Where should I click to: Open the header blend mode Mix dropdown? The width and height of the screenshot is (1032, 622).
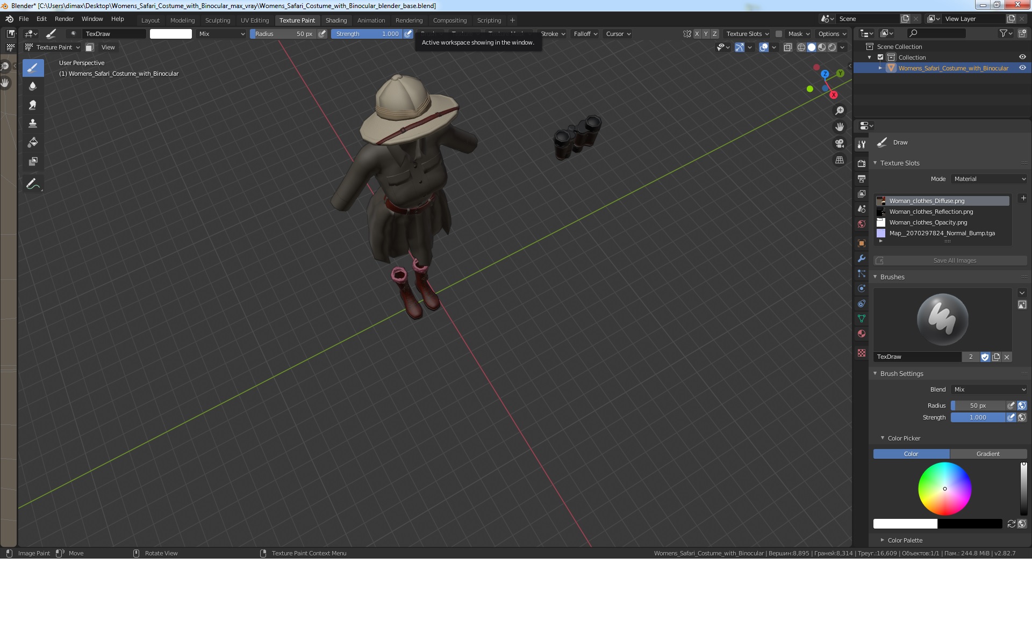(221, 34)
